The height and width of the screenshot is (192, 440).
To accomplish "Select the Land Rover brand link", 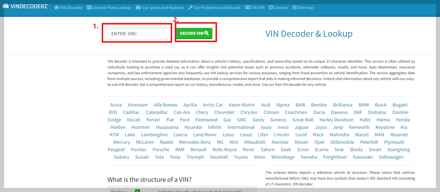I will 205,135.
